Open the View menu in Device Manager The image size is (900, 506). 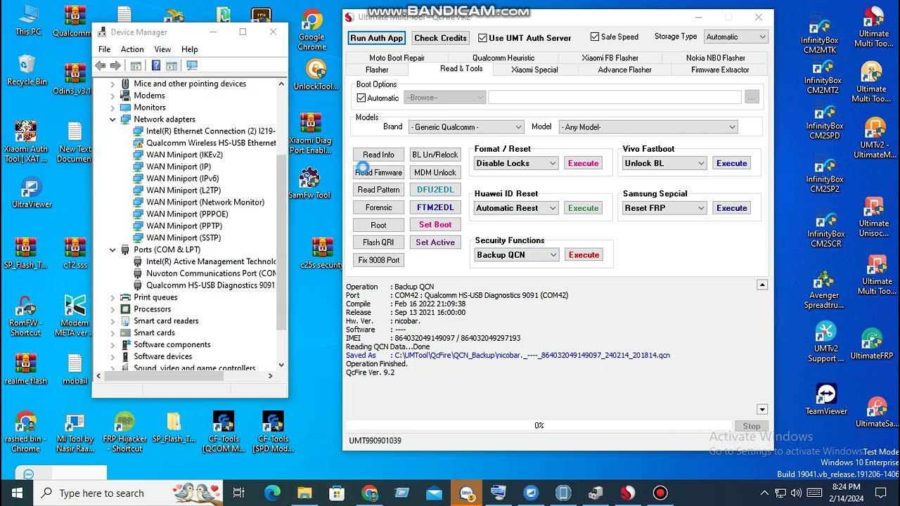pyautogui.click(x=162, y=49)
